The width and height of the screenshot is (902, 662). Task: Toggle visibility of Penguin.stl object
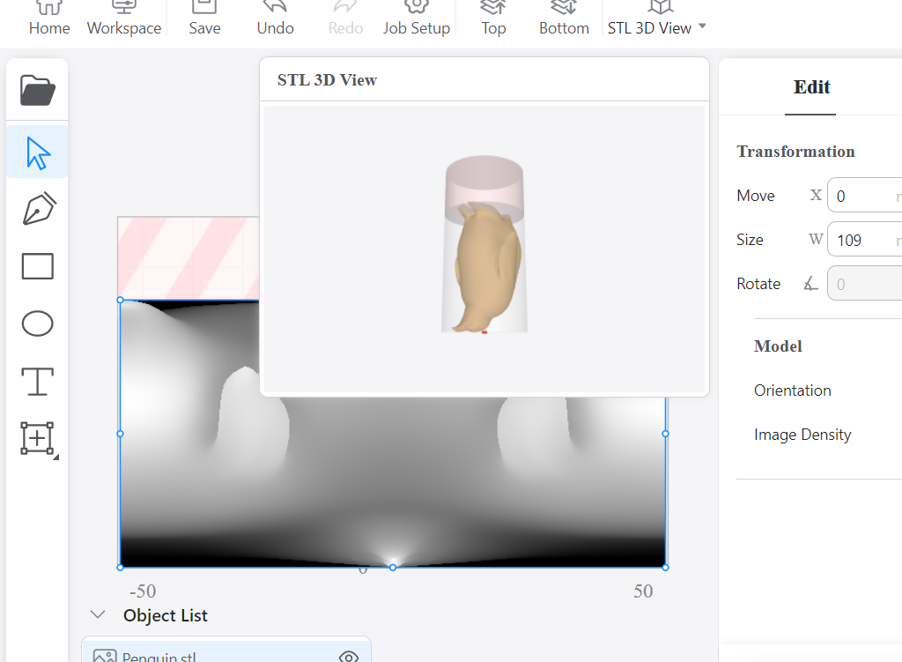(349, 656)
